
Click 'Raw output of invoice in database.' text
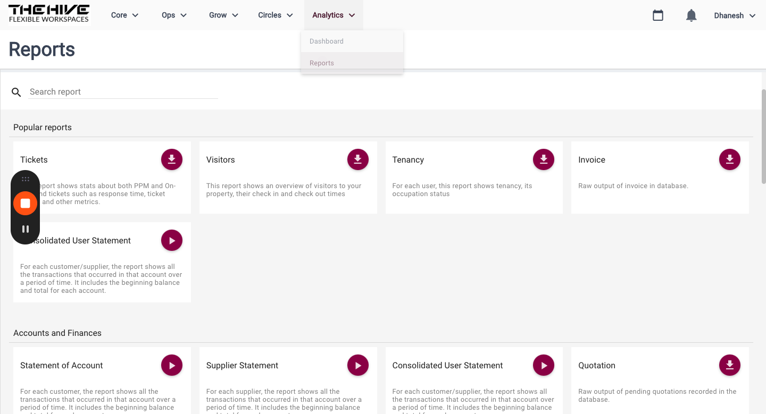pos(634,186)
